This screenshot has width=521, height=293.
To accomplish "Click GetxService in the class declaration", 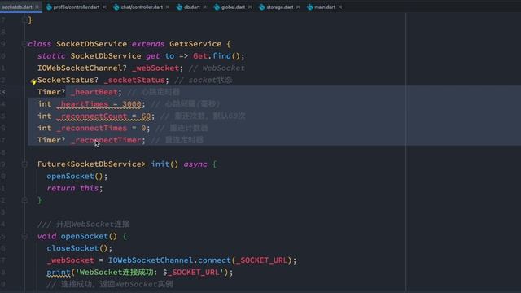I will [x=195, y=44].
